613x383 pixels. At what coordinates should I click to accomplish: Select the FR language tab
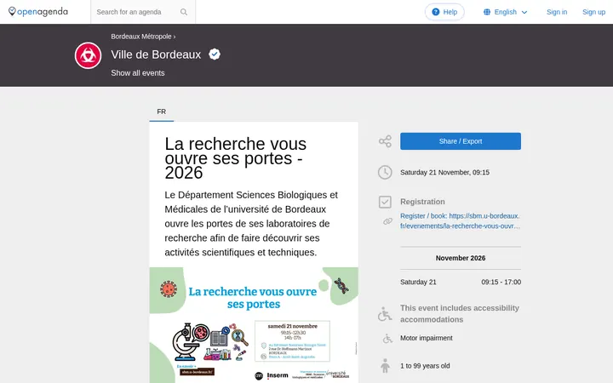pyautogui.click(x=162, y=111)
